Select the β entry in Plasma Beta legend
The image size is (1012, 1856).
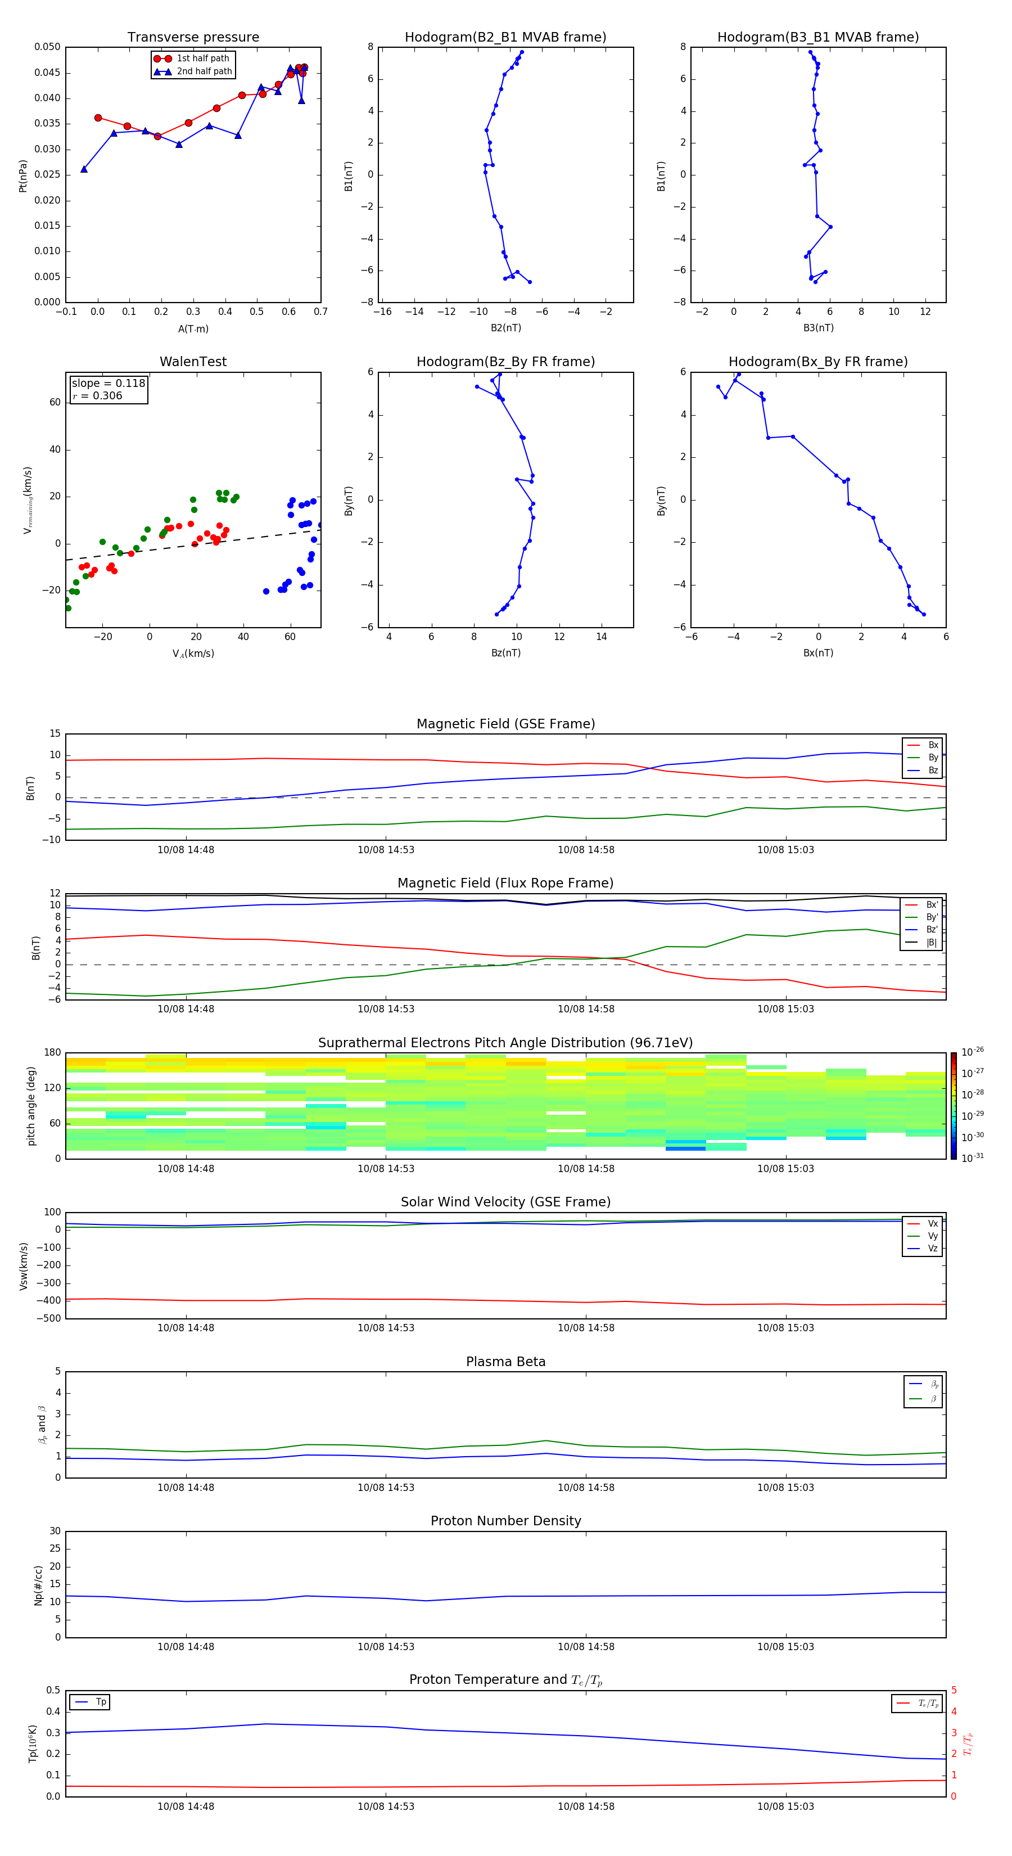click(923, 1399)
